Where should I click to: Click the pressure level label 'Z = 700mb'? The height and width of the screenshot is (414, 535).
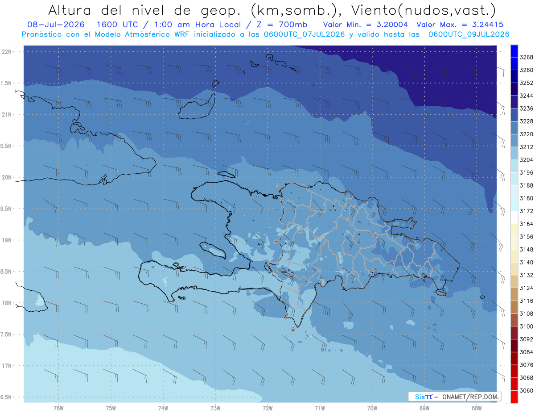pos(280,25)
